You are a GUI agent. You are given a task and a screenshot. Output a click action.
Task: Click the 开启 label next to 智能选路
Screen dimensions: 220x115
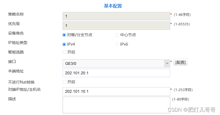coord(71,52)
